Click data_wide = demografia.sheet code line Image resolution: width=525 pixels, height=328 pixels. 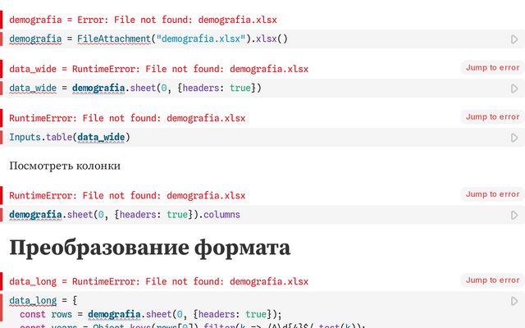point(135,88)
